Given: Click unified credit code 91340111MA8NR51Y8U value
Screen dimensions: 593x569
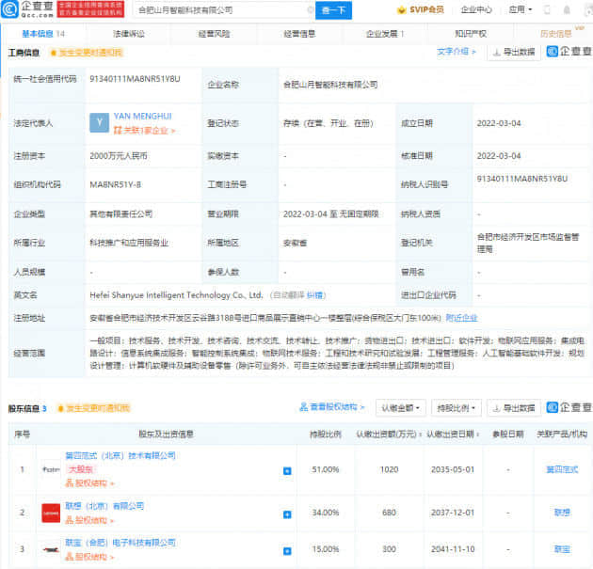Looking at the screenshot, I should click(x=135, y=79).
